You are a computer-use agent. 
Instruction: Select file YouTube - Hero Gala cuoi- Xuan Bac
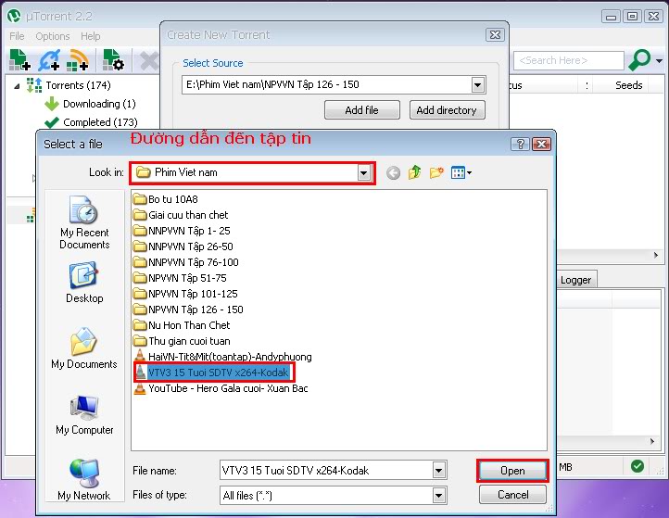[221, 388]
